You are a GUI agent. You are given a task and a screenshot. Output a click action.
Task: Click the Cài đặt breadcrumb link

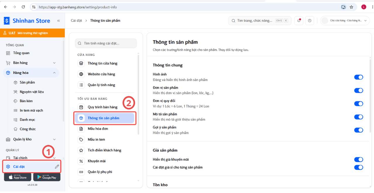[x=77, y=21]
